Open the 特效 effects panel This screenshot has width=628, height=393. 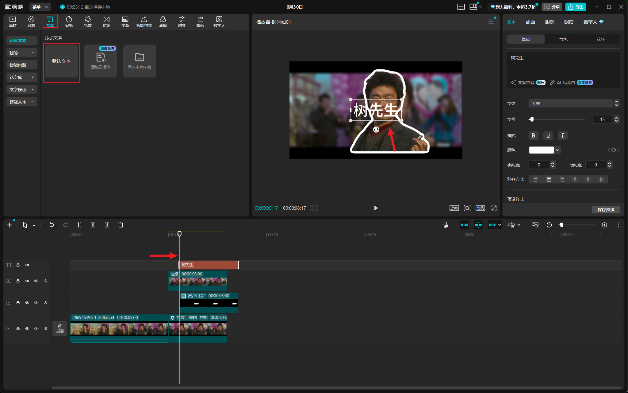pos(88,22)
